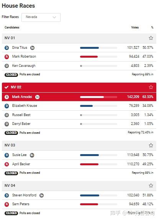Click Susie Lee incumbent icon

pyautogui.click(x=32, y=155)
